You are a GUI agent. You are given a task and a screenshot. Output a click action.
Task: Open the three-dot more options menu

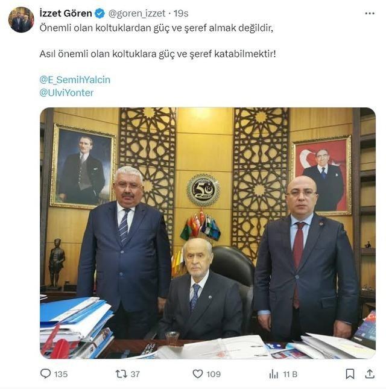(x=370, y=13)
